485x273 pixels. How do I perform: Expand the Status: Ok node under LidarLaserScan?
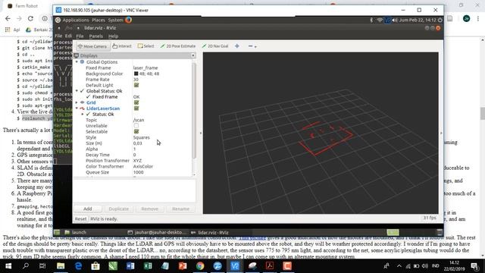[x=83, y=115]
